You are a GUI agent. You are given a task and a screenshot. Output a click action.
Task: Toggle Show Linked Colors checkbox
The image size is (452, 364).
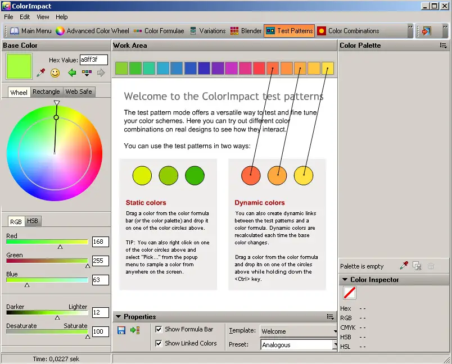pos(159,343)
